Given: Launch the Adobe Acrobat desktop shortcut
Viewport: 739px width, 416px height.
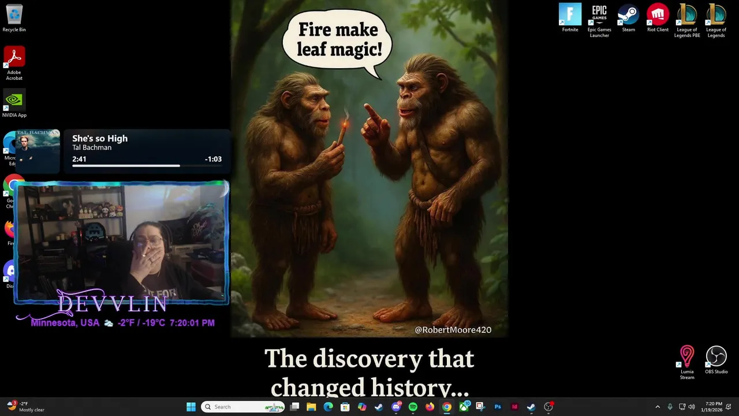Looking at the screenshot, I should (14, 64).
